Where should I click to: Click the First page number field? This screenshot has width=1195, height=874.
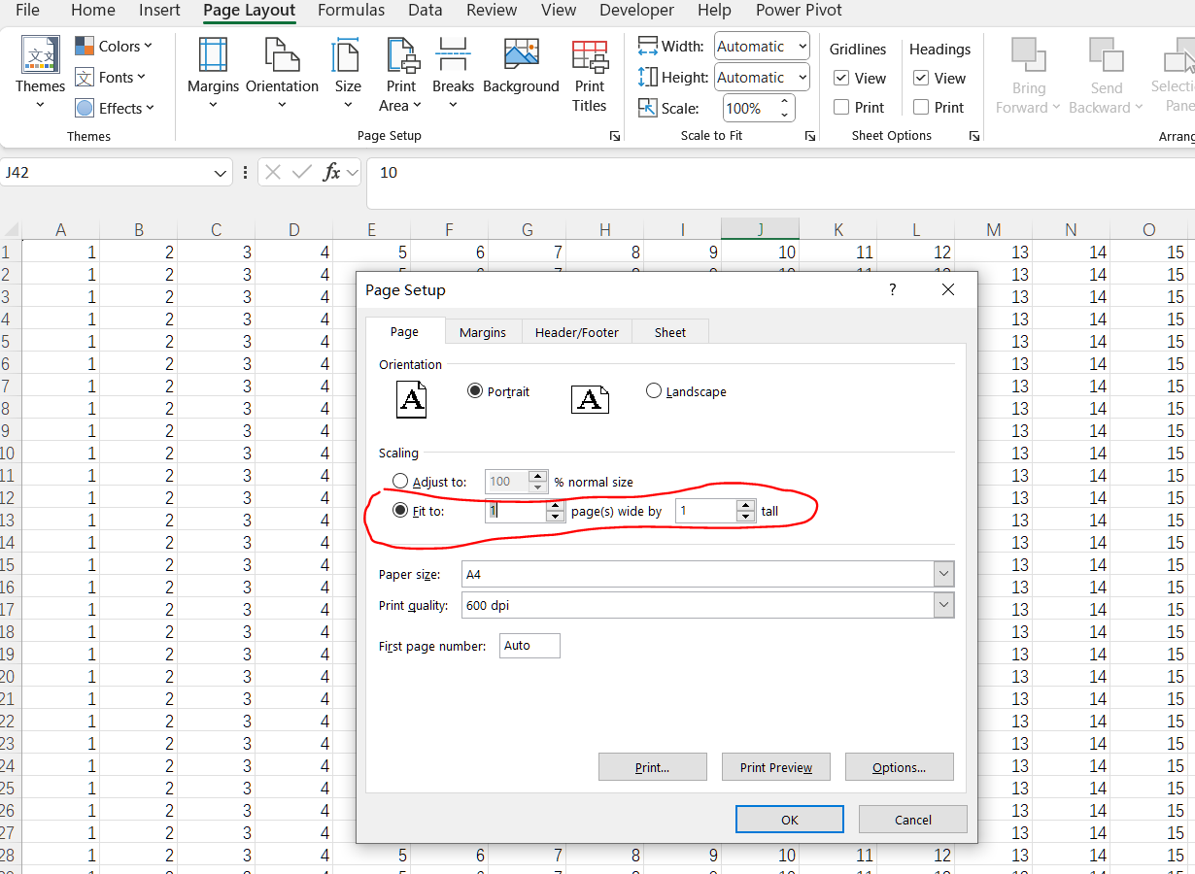pos(529,646)
